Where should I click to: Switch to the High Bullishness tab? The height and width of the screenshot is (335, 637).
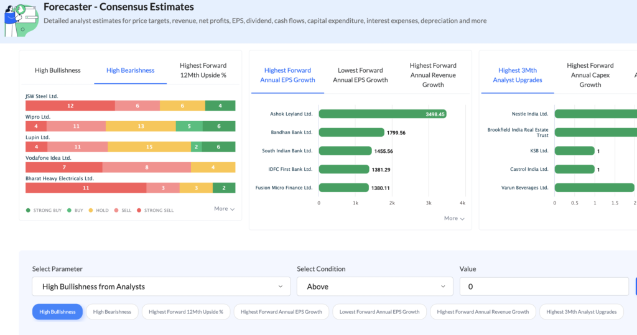pyautogui.click(x=58, y=70)
